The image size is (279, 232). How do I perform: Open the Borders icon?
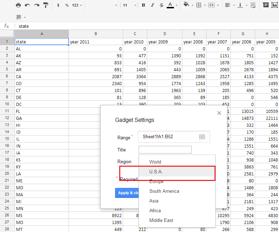click(199, 5)
